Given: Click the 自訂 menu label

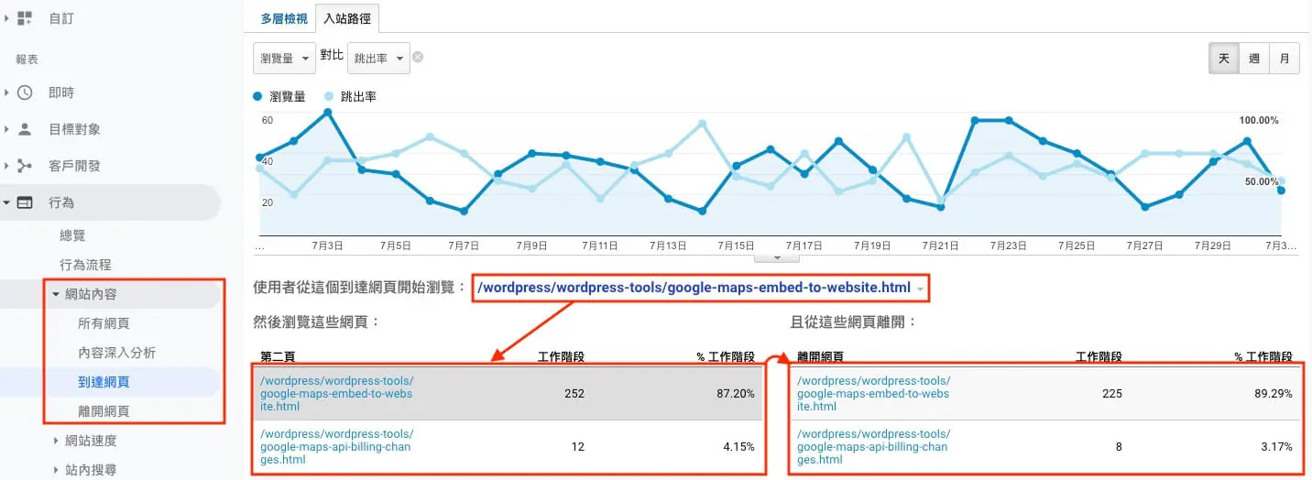Looking at the screenshot, I should [61, 17].
